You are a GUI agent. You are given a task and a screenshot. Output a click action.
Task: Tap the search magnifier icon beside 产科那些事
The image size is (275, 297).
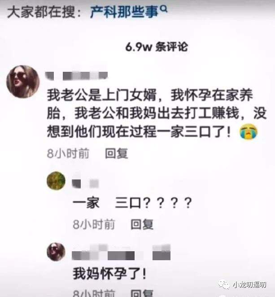click(164, 9)
